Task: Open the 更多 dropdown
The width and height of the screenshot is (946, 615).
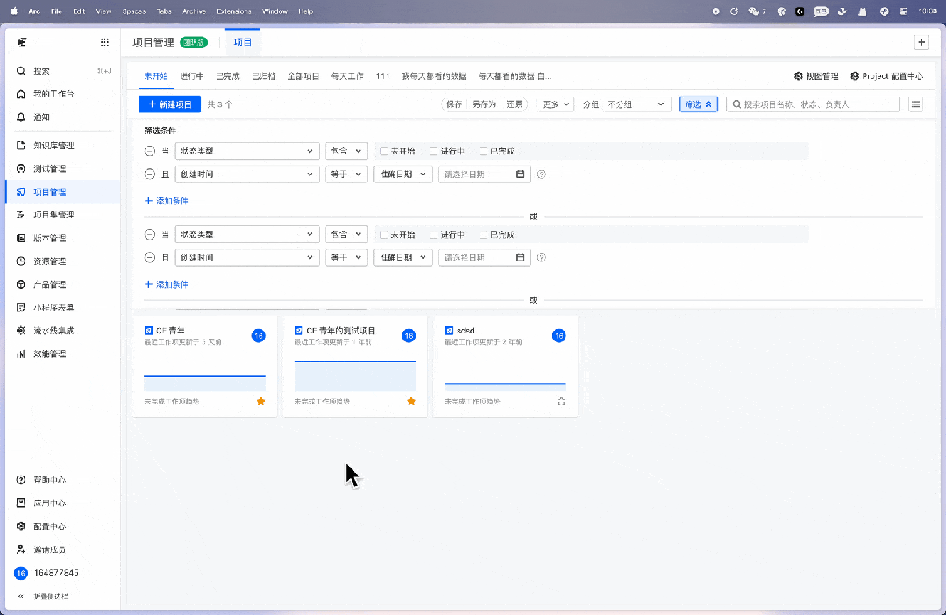Action: (x=556, y=104)
